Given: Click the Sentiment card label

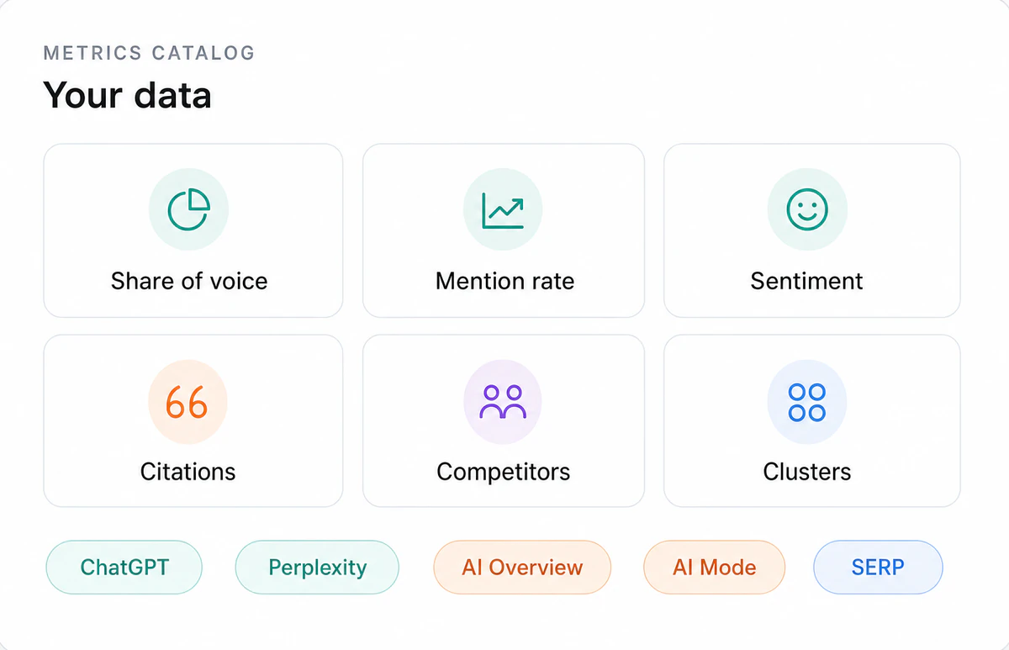Looking at the screenshot, I should [x=807, y=281].
